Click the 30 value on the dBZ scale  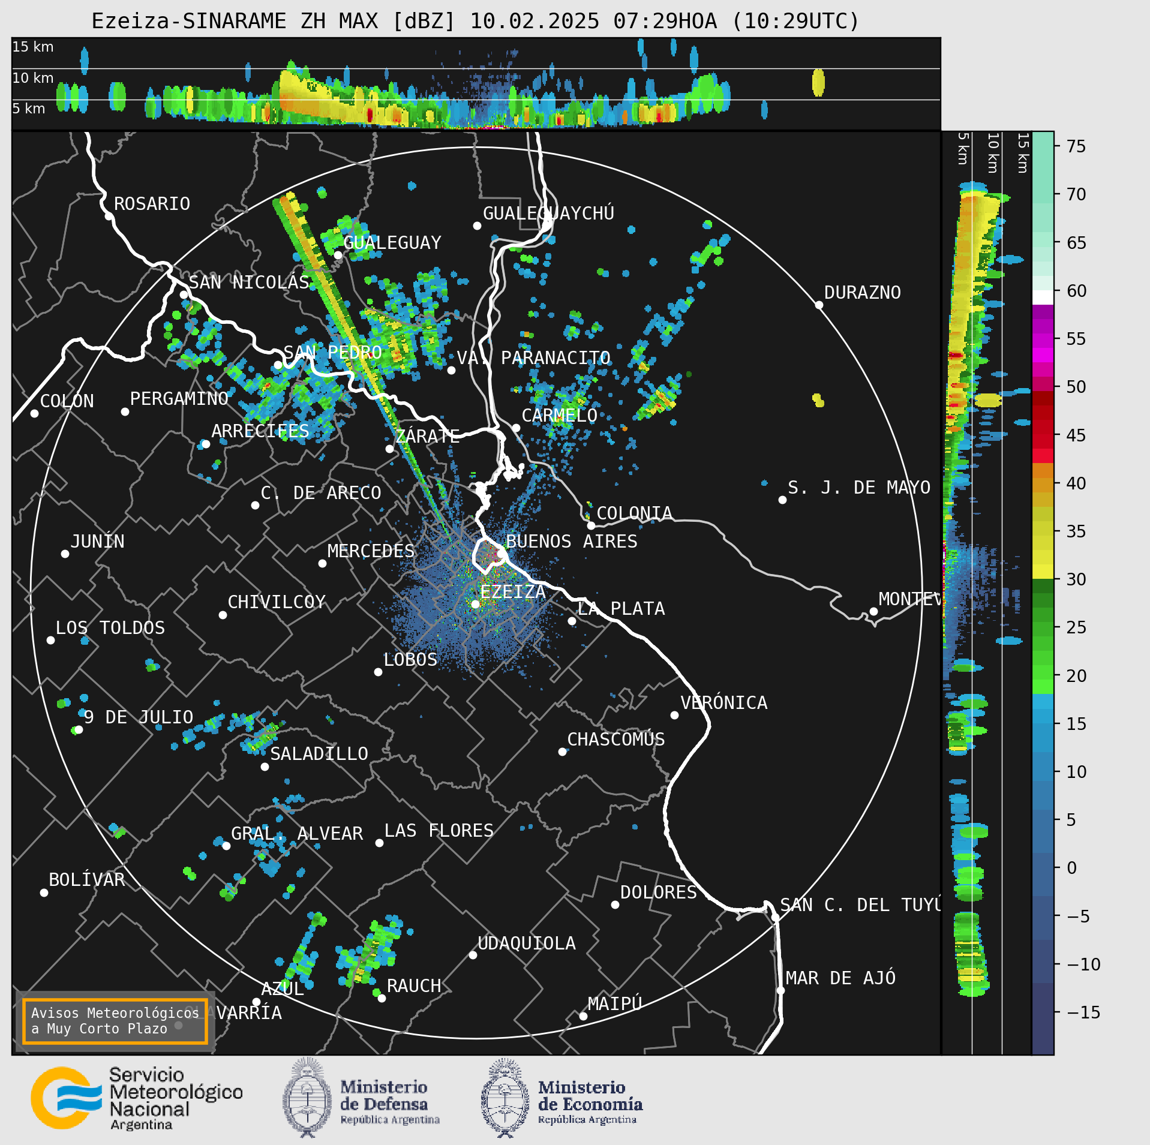coord(1076,579)
